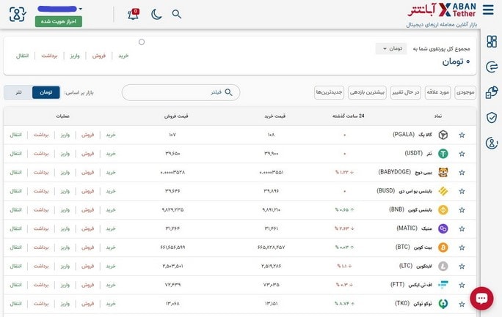Favorite the PGALA row star
Image resolution: width=502 pixels, height=317 pixels.
[x=462, y=135]
